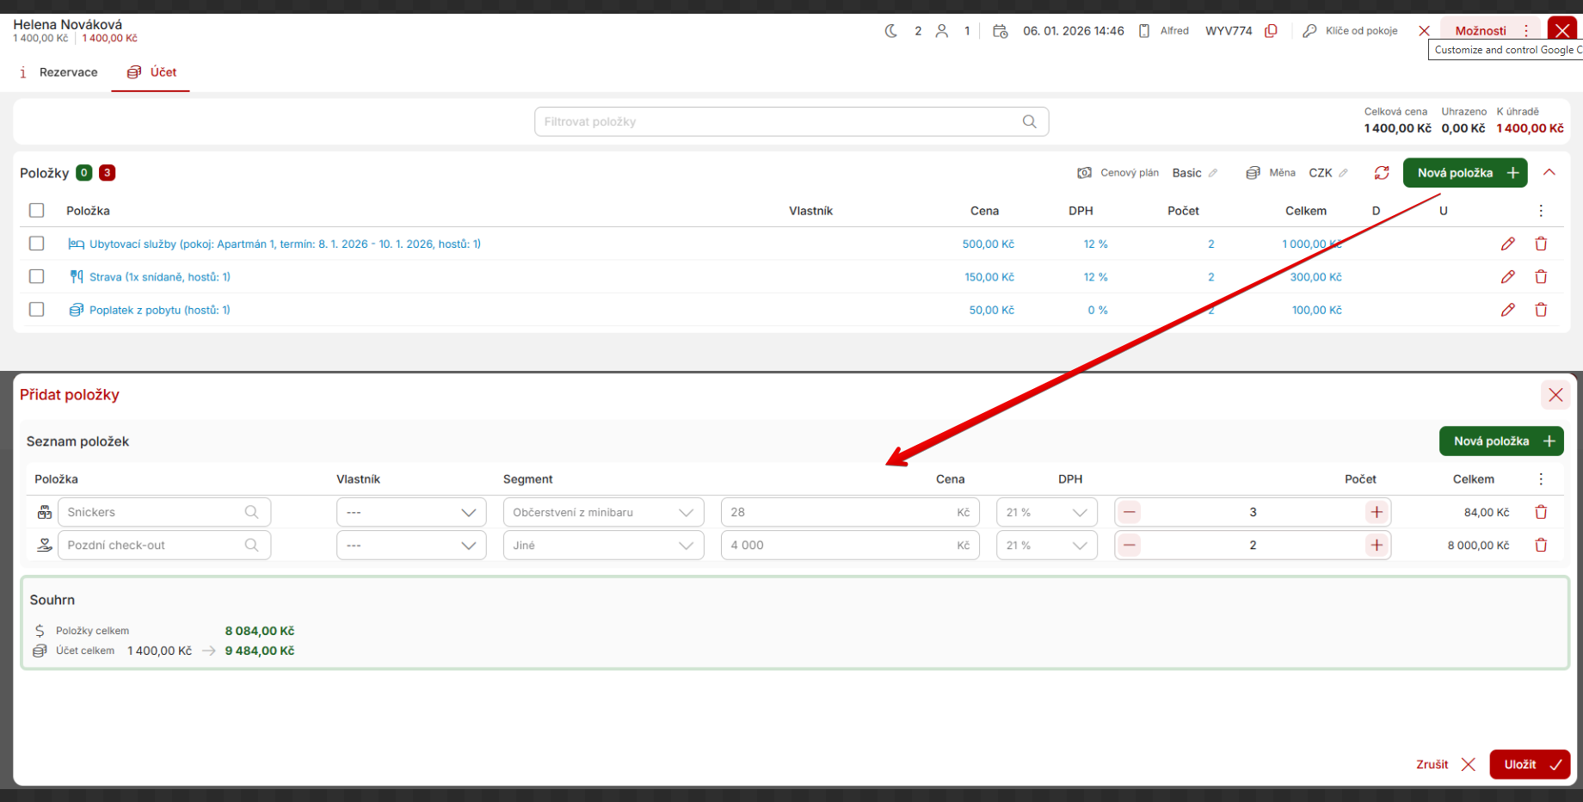This screenshot has height=802, width=1583.
Task: Copy the reservation code WYV774
Action: [1271, 31]
